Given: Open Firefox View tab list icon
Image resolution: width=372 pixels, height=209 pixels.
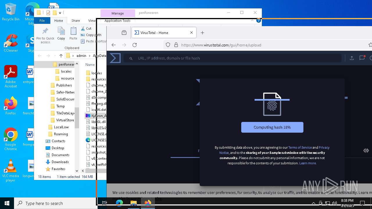Looking at the screenshot, I should click(x=124, y=33).
